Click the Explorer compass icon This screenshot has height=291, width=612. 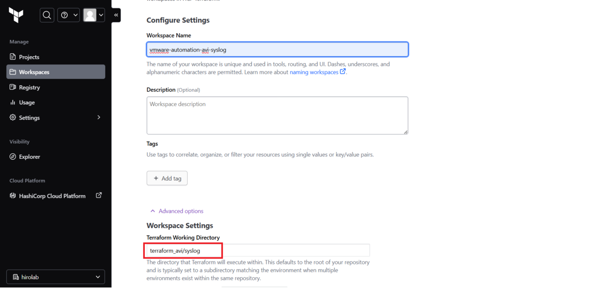13,157
